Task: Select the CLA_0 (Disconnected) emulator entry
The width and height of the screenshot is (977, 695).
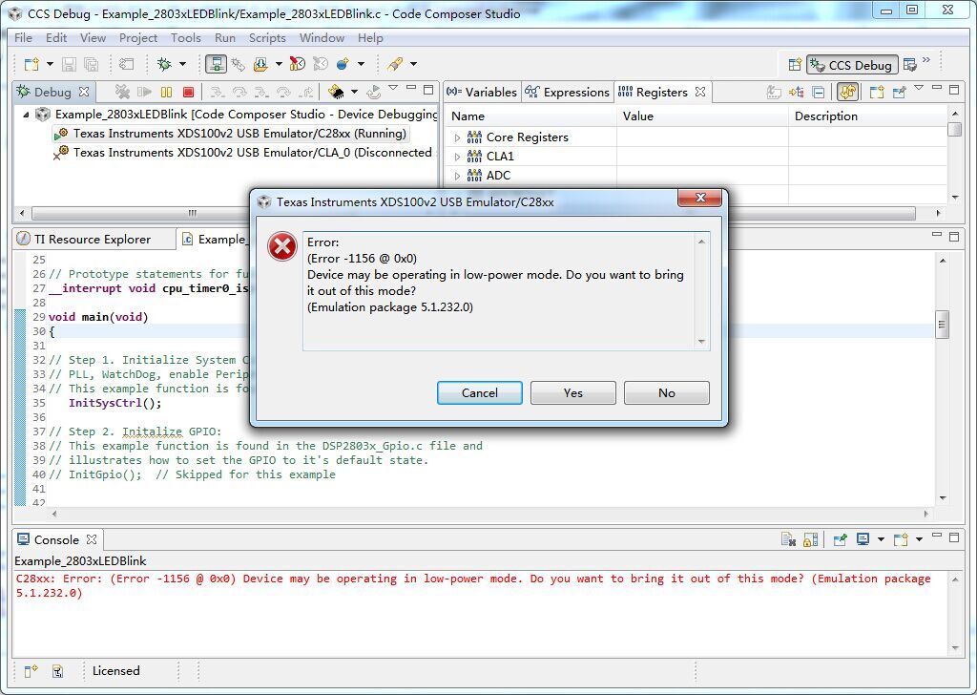Action: click(243, 153)
